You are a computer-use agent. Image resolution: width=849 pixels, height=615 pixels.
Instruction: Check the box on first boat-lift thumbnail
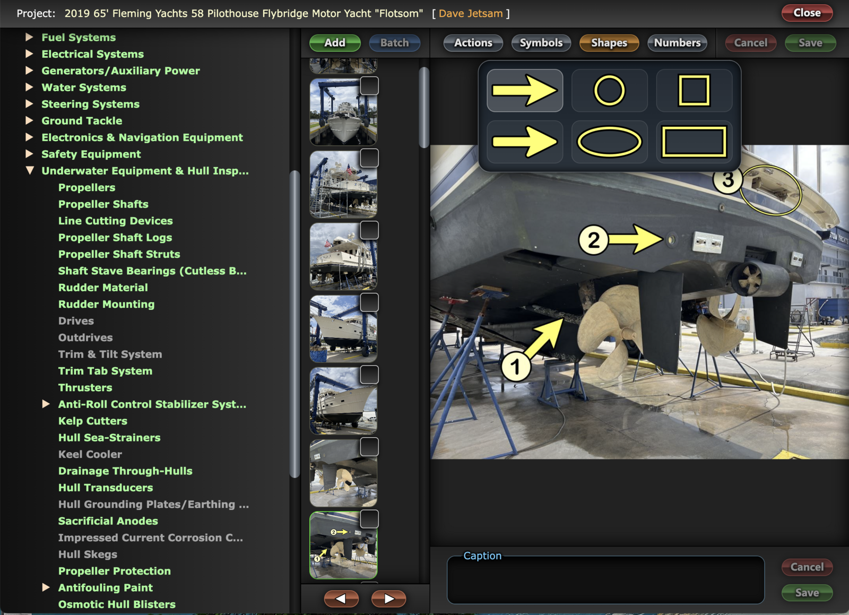click(x=369, y=86)
